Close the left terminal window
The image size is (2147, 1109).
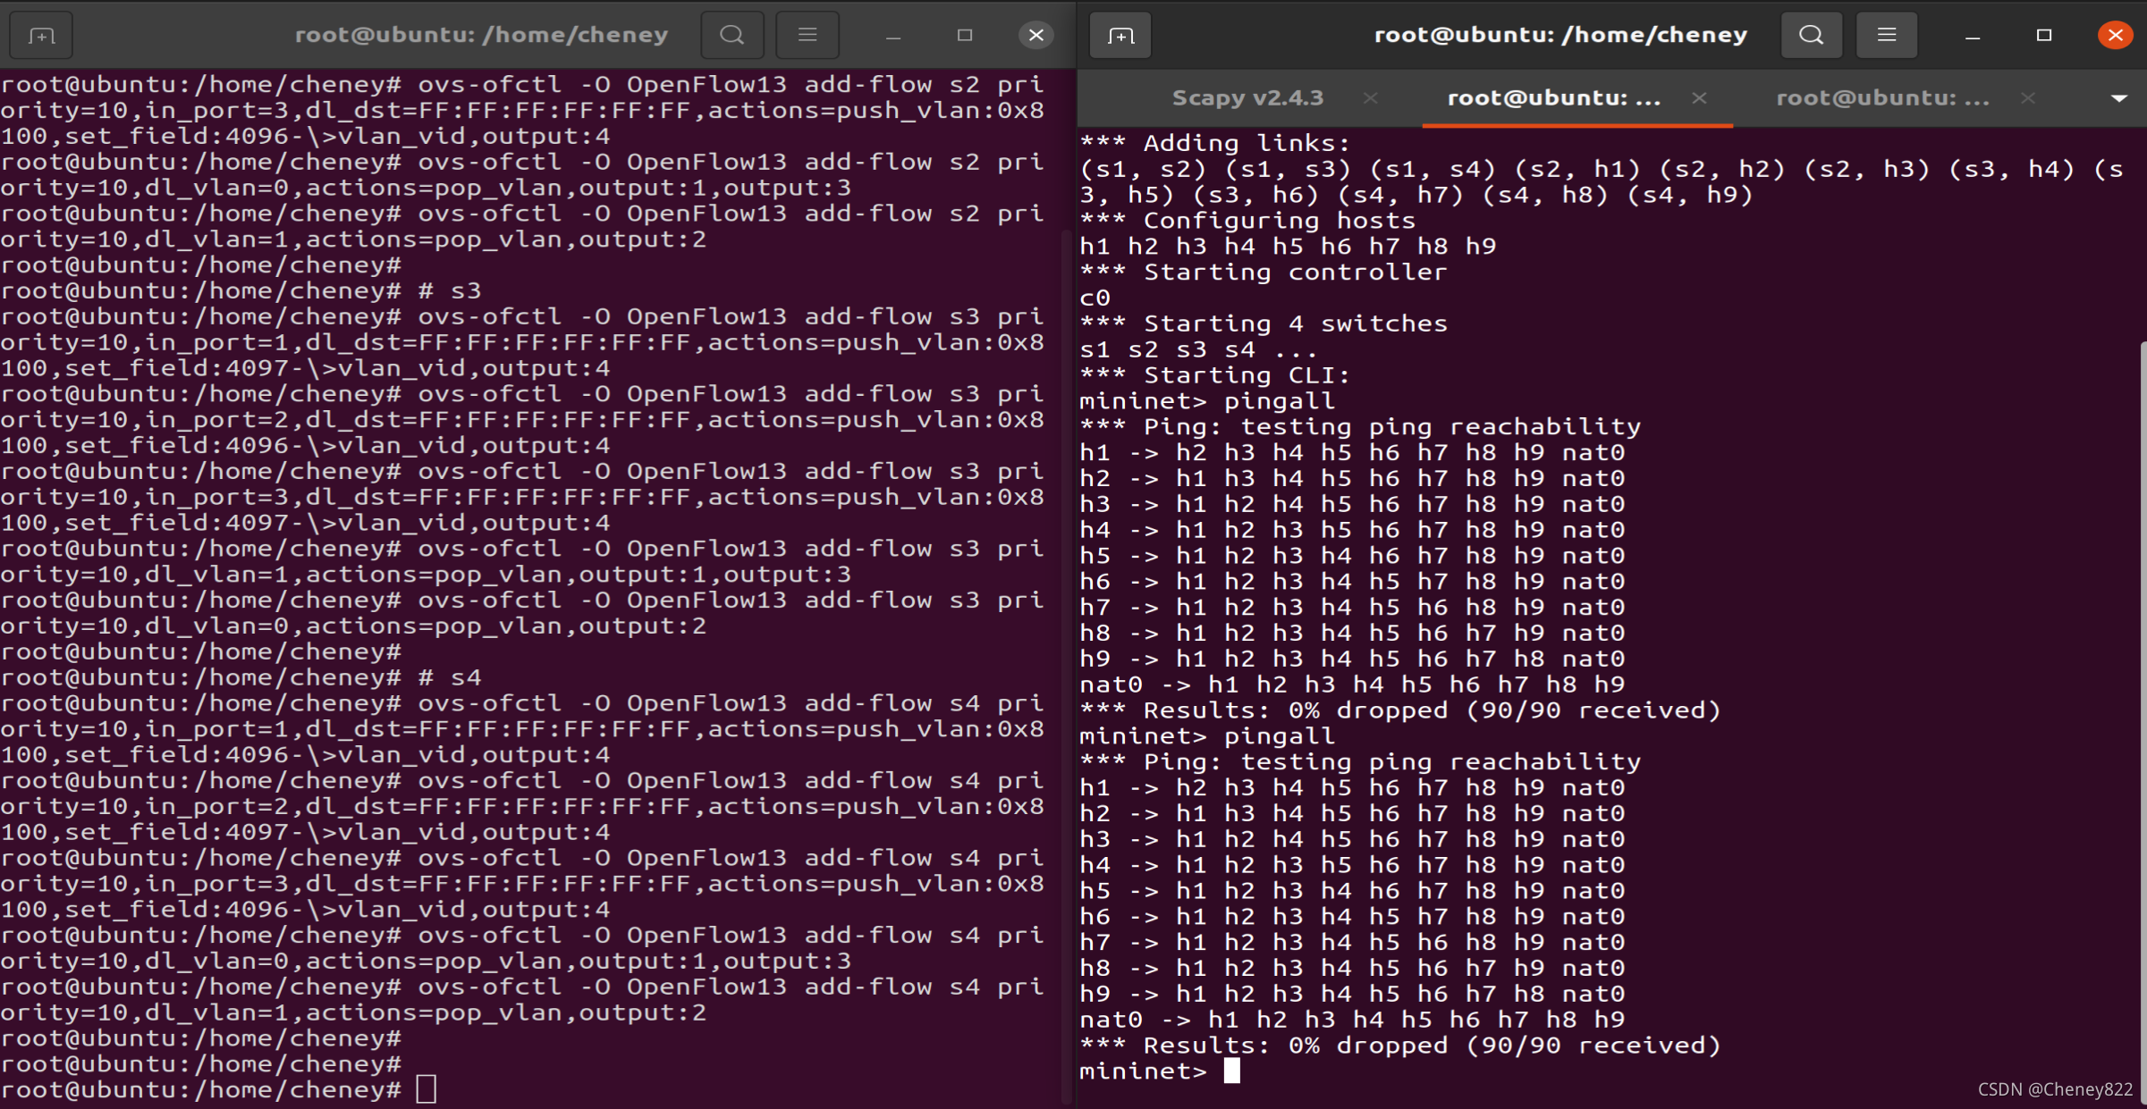click(1035, 36)
